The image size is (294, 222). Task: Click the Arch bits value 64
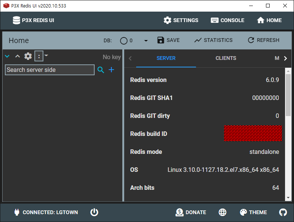pyautogui.click(x=276, y=188)
